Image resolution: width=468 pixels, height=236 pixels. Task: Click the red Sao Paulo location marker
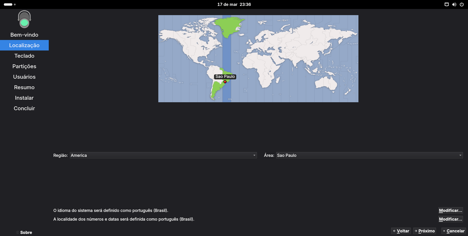click(225, 82)
